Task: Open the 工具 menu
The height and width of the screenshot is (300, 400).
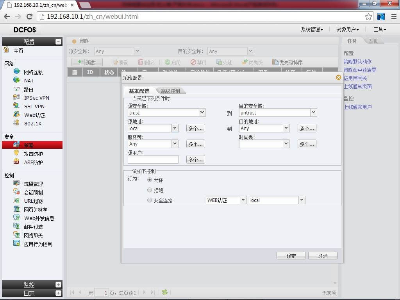Action: pyautogui.click(x=380, y=30)
